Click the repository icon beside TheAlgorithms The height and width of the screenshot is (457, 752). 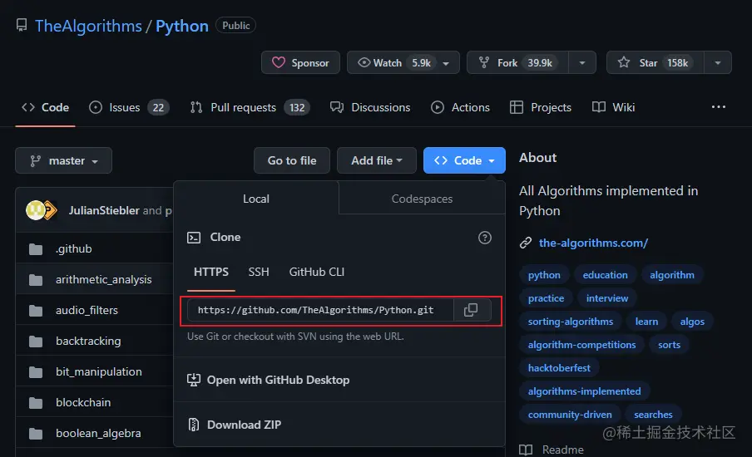22,25
